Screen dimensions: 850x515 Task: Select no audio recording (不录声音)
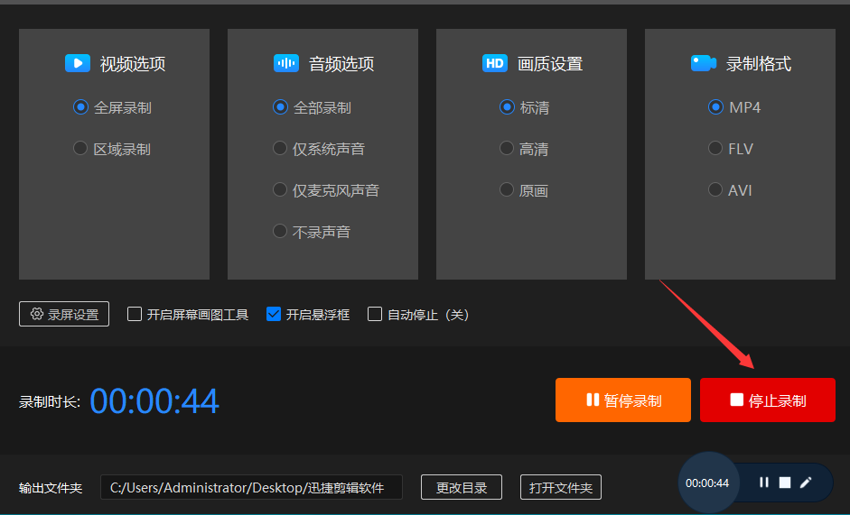click(x=312, y=232)
